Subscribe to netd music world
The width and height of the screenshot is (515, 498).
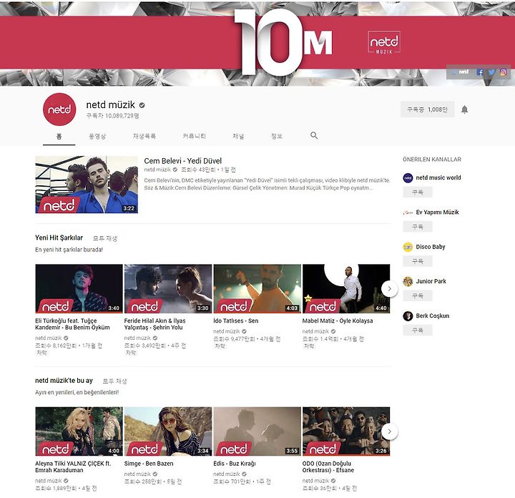coord(418,192)
